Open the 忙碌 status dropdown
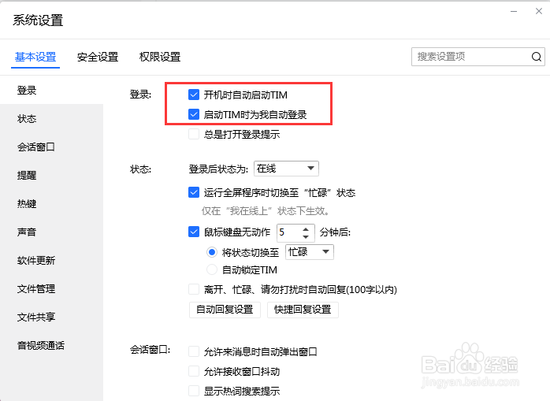This screenshot has width=550, height=401. point(310,252)
